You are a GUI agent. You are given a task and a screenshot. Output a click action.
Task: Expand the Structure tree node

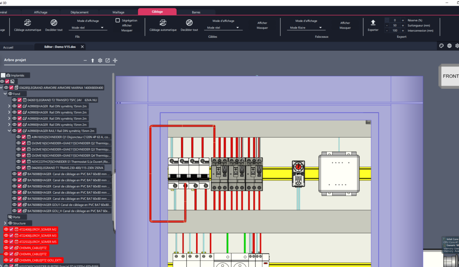tap(5, 223)
